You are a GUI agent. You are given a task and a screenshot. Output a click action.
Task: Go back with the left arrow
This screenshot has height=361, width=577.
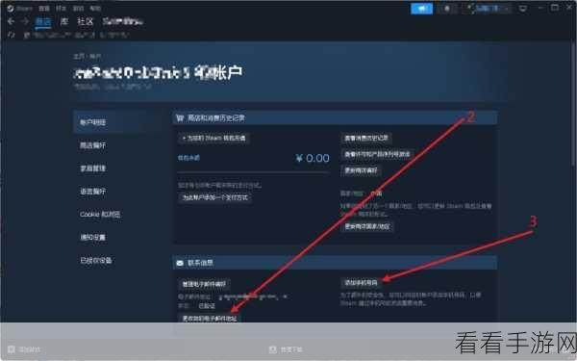point(11,21)
